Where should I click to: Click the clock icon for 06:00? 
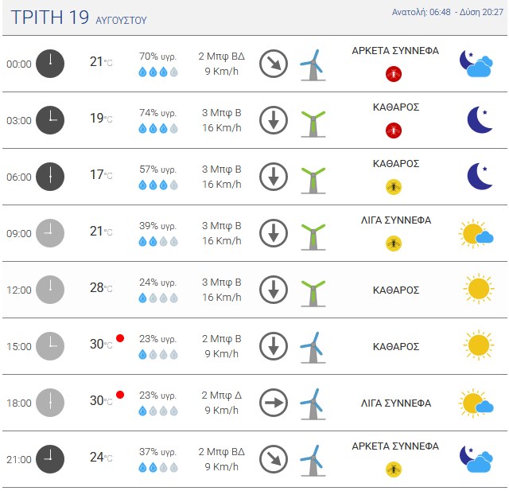(x=50, y=177)
